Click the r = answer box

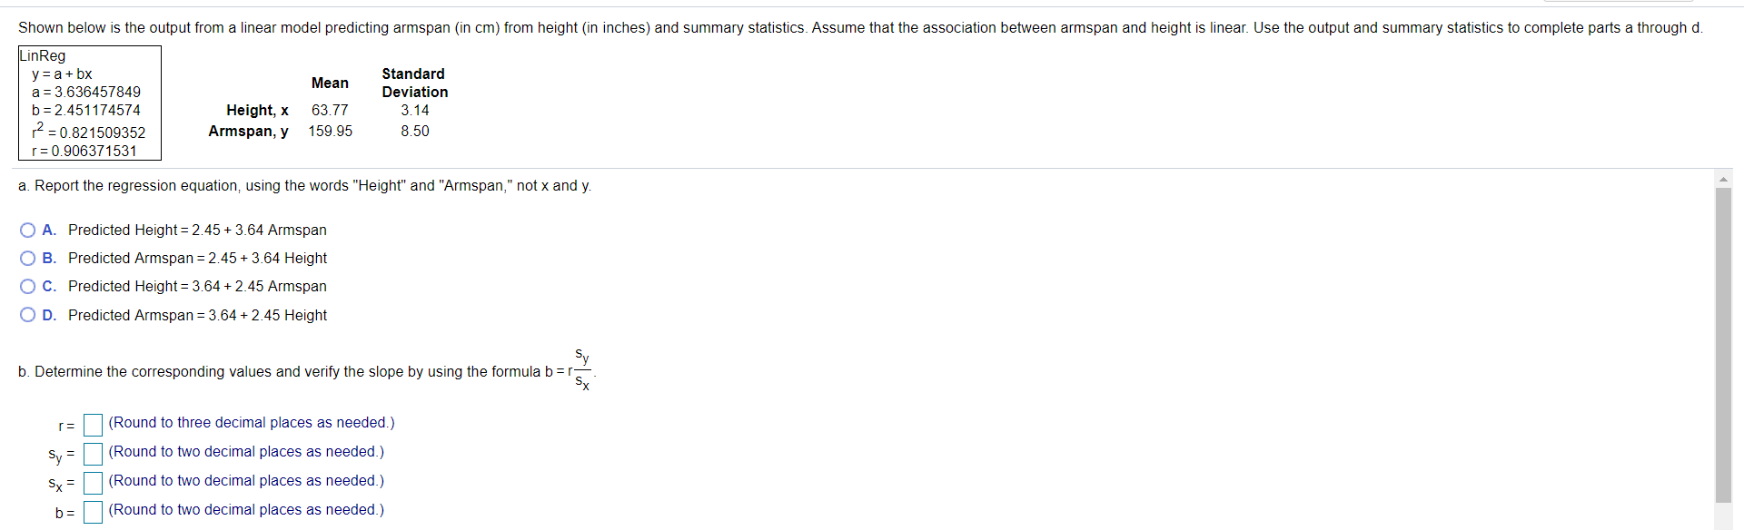pos(93,425)
